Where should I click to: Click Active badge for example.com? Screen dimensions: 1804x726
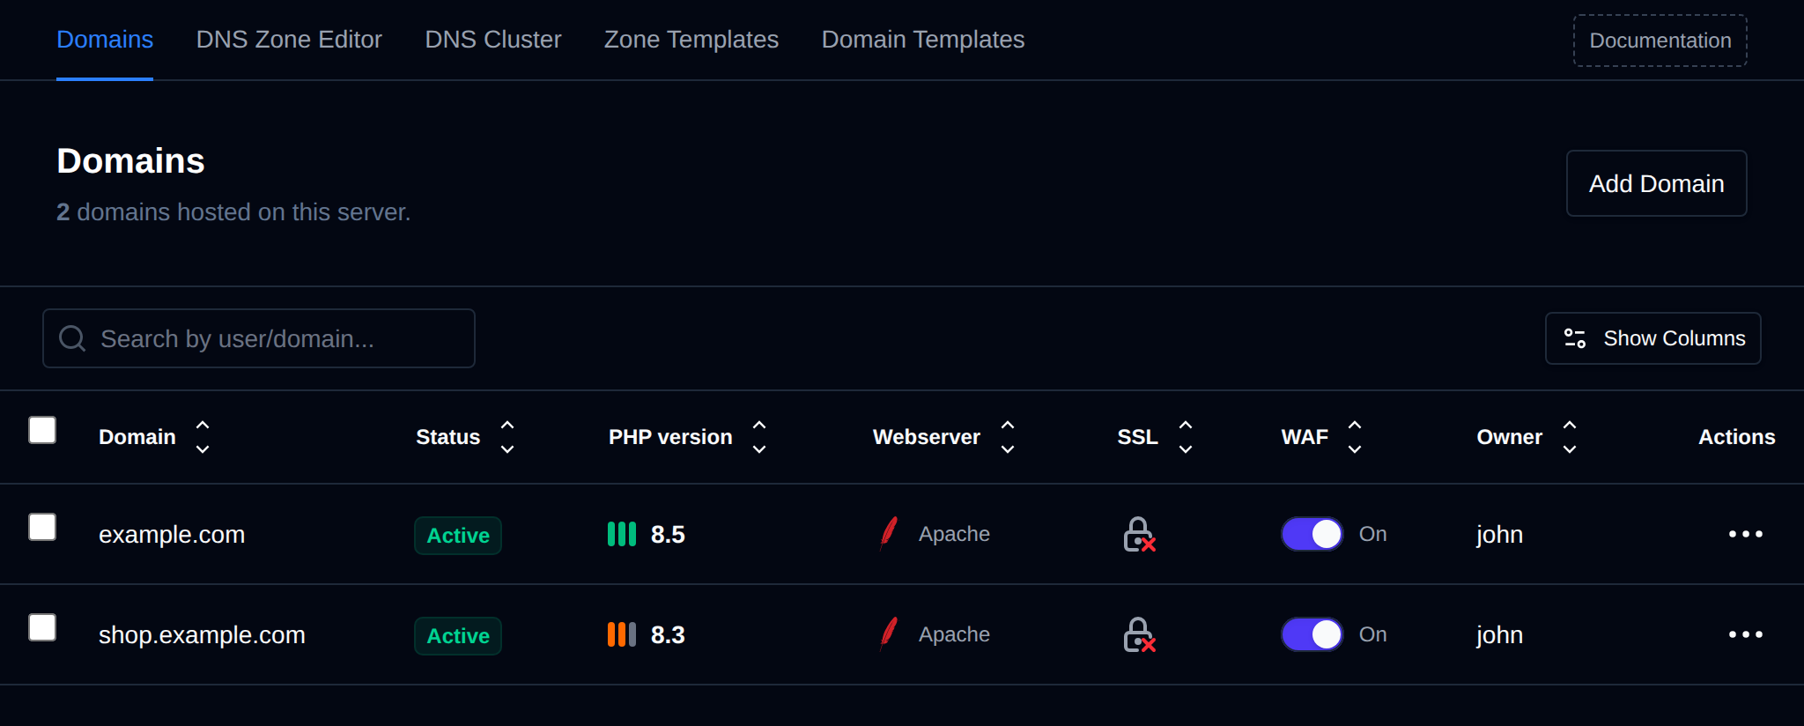[458, 536]
